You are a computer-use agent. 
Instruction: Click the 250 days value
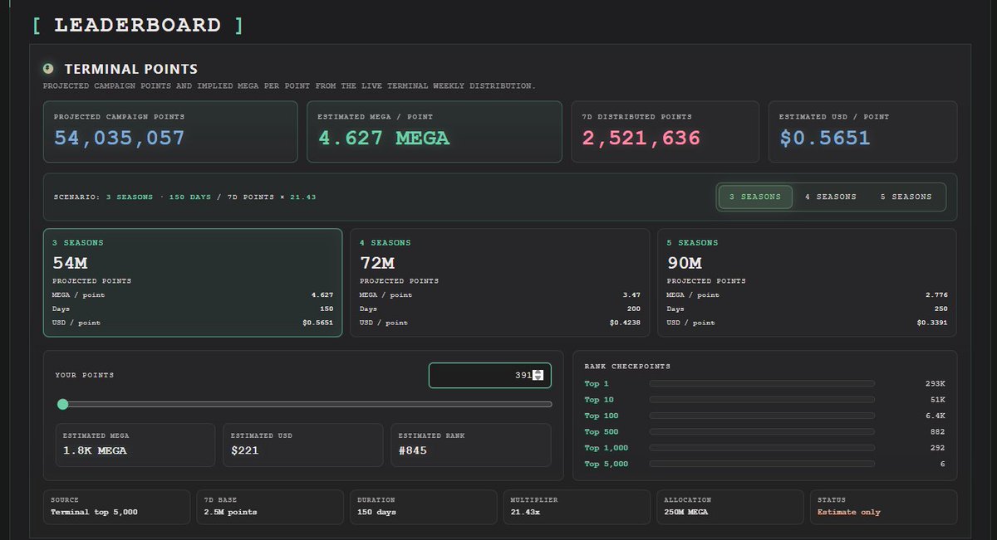pyautogui.click(x=941, y=309)
